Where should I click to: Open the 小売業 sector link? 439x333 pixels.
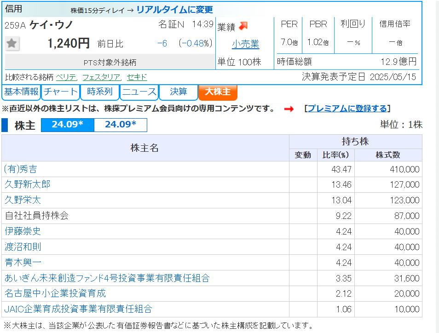[245, 44]
